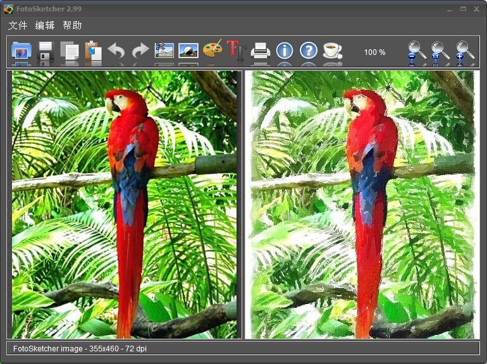Zoom in with the plus magnifier
The height and width of the screenshot is (364, 487).
(465, 51)
